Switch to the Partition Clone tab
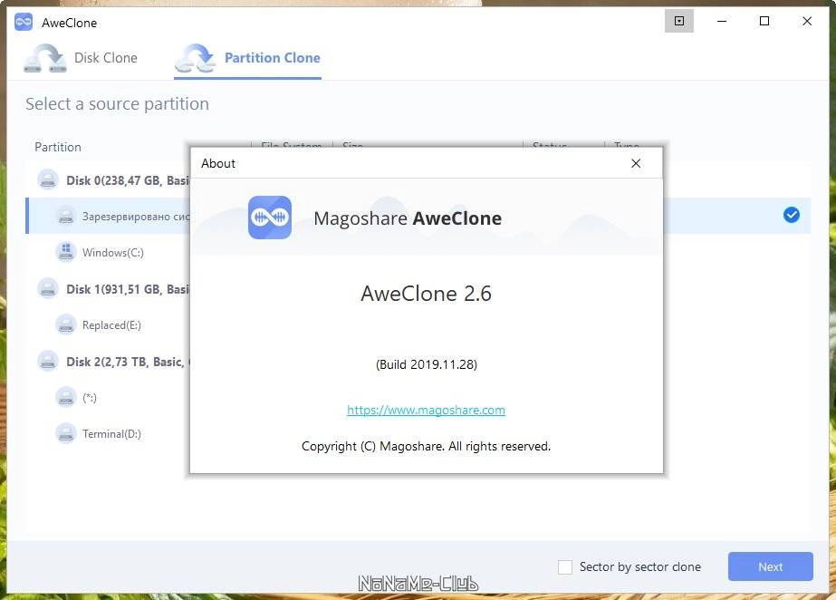Screen dimensions: 836x600 click(x=247, y=58)
